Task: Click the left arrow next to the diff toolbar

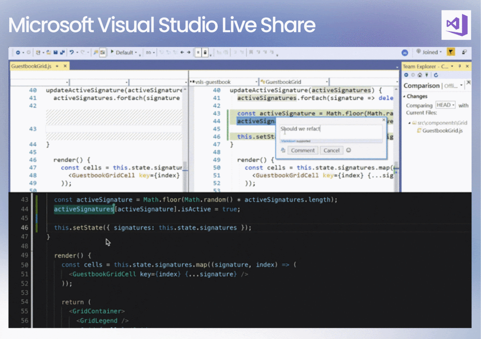Action: [182, 52]
